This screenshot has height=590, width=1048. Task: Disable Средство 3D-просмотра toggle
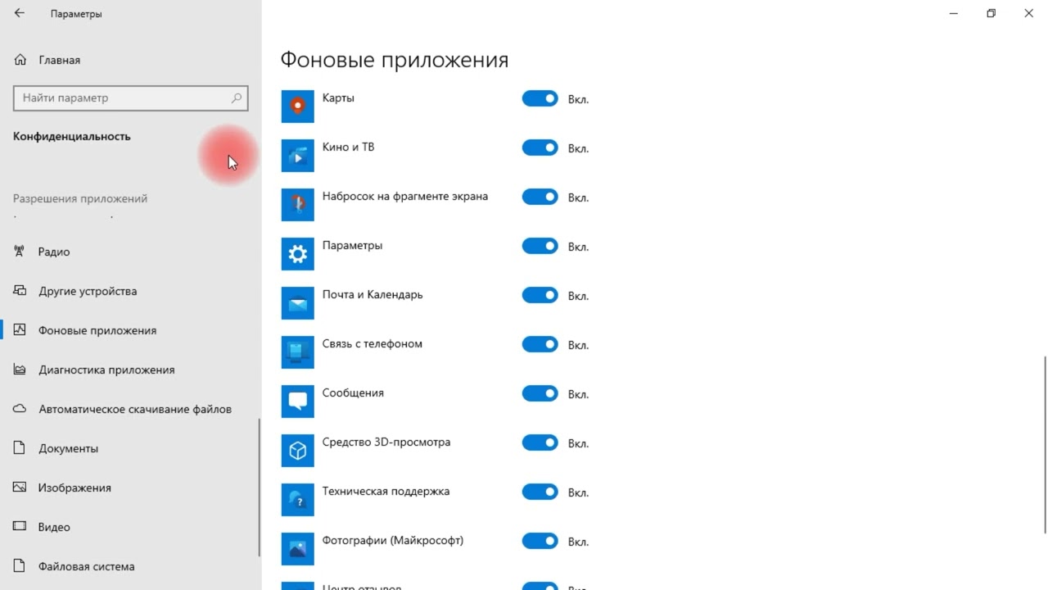coord(540,442)
